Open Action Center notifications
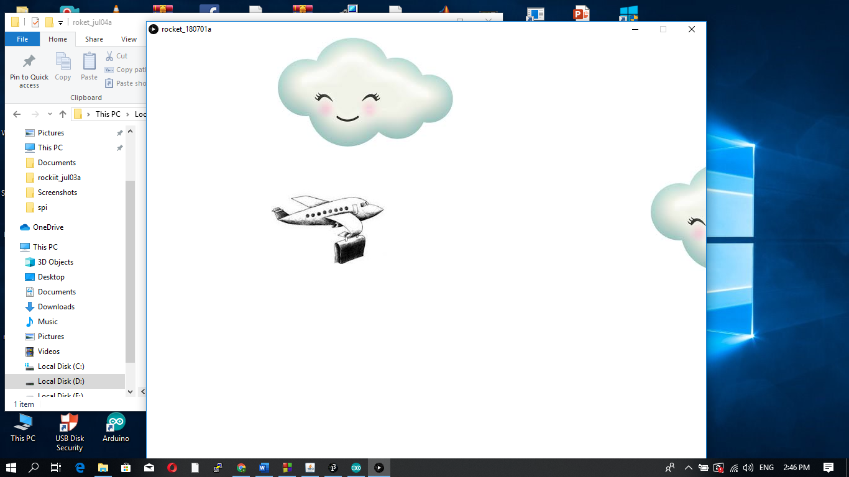This screenshot has height=477, width=849. point(828,468)
